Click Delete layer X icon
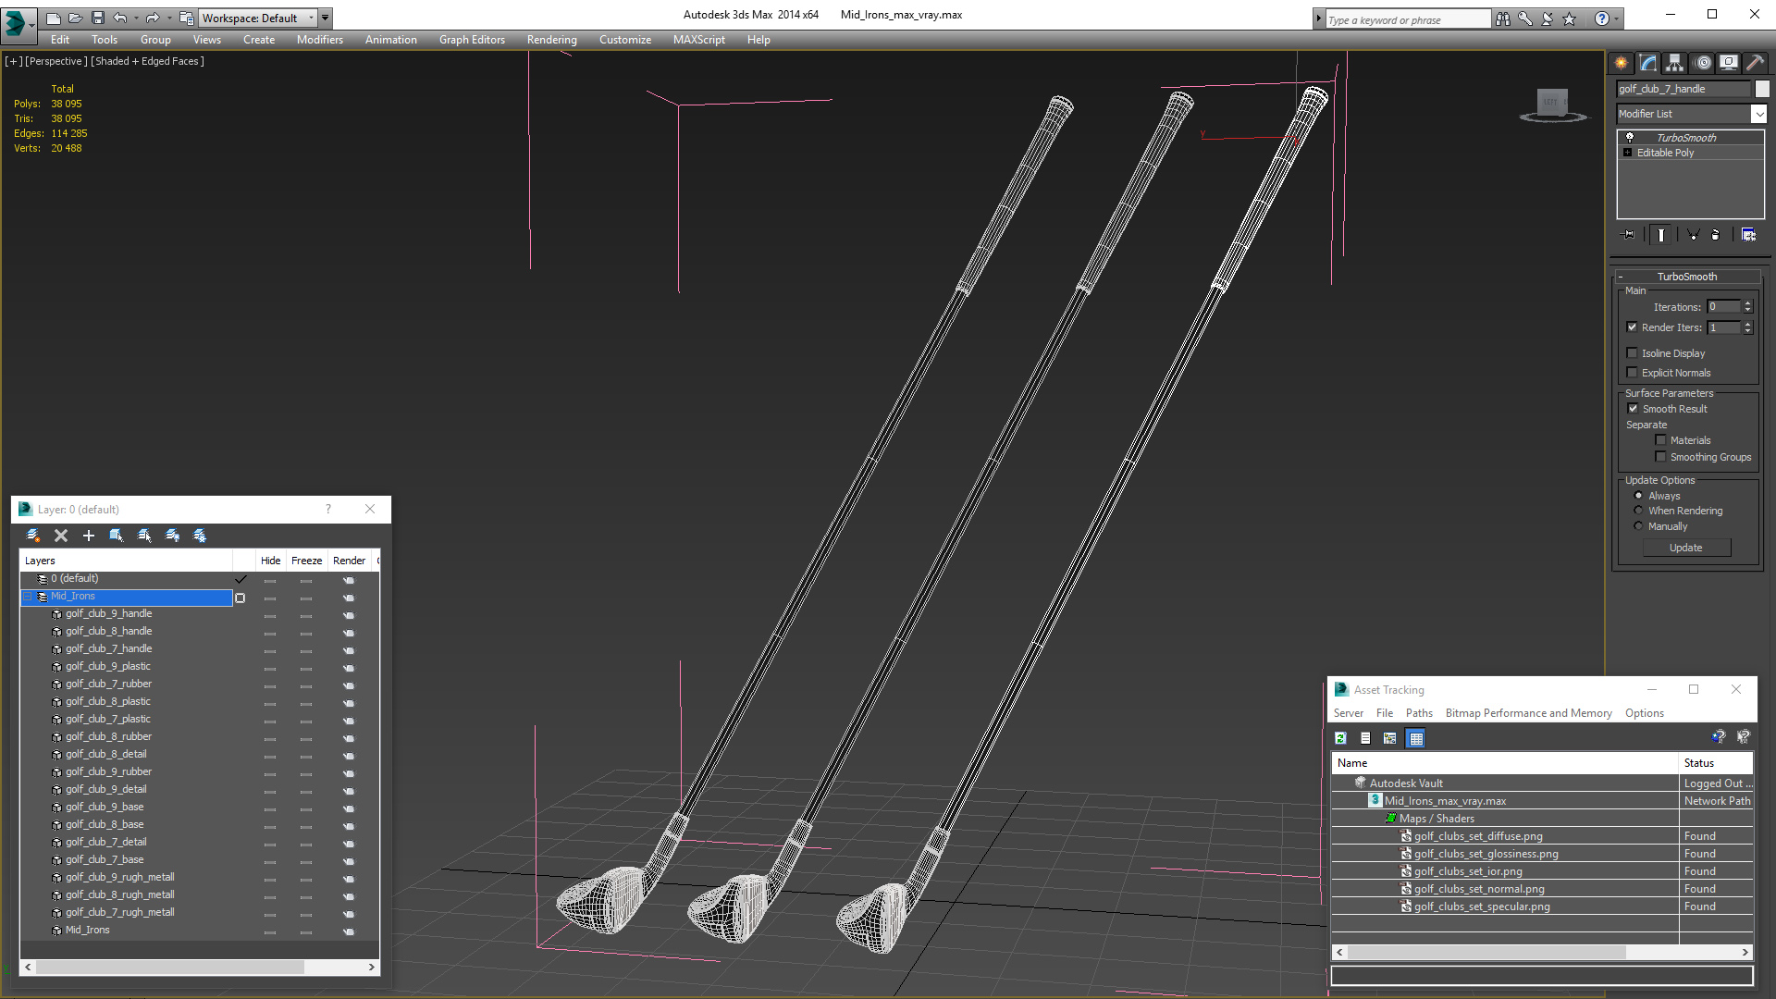 (61, 536)
